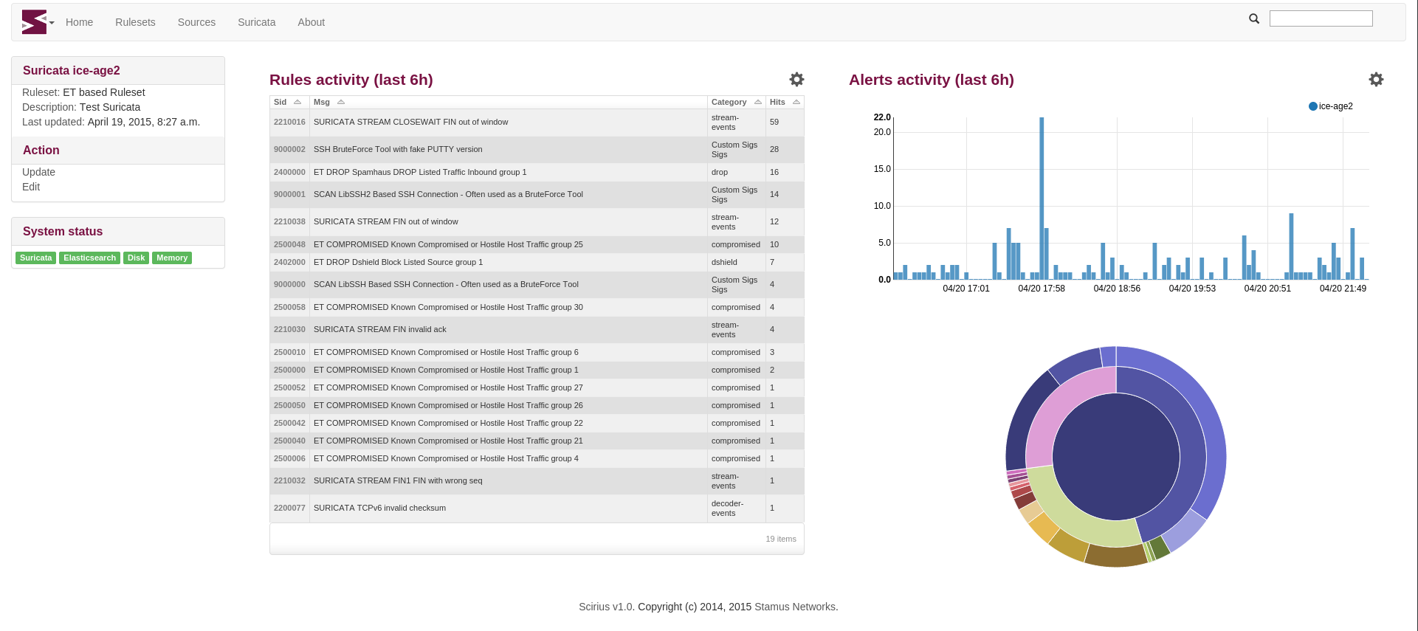Viewport: 1418px width, 631px height.
Task: Click Sid 9000001 in rules table
Action: pyautogui.click(x=289, y=194)
